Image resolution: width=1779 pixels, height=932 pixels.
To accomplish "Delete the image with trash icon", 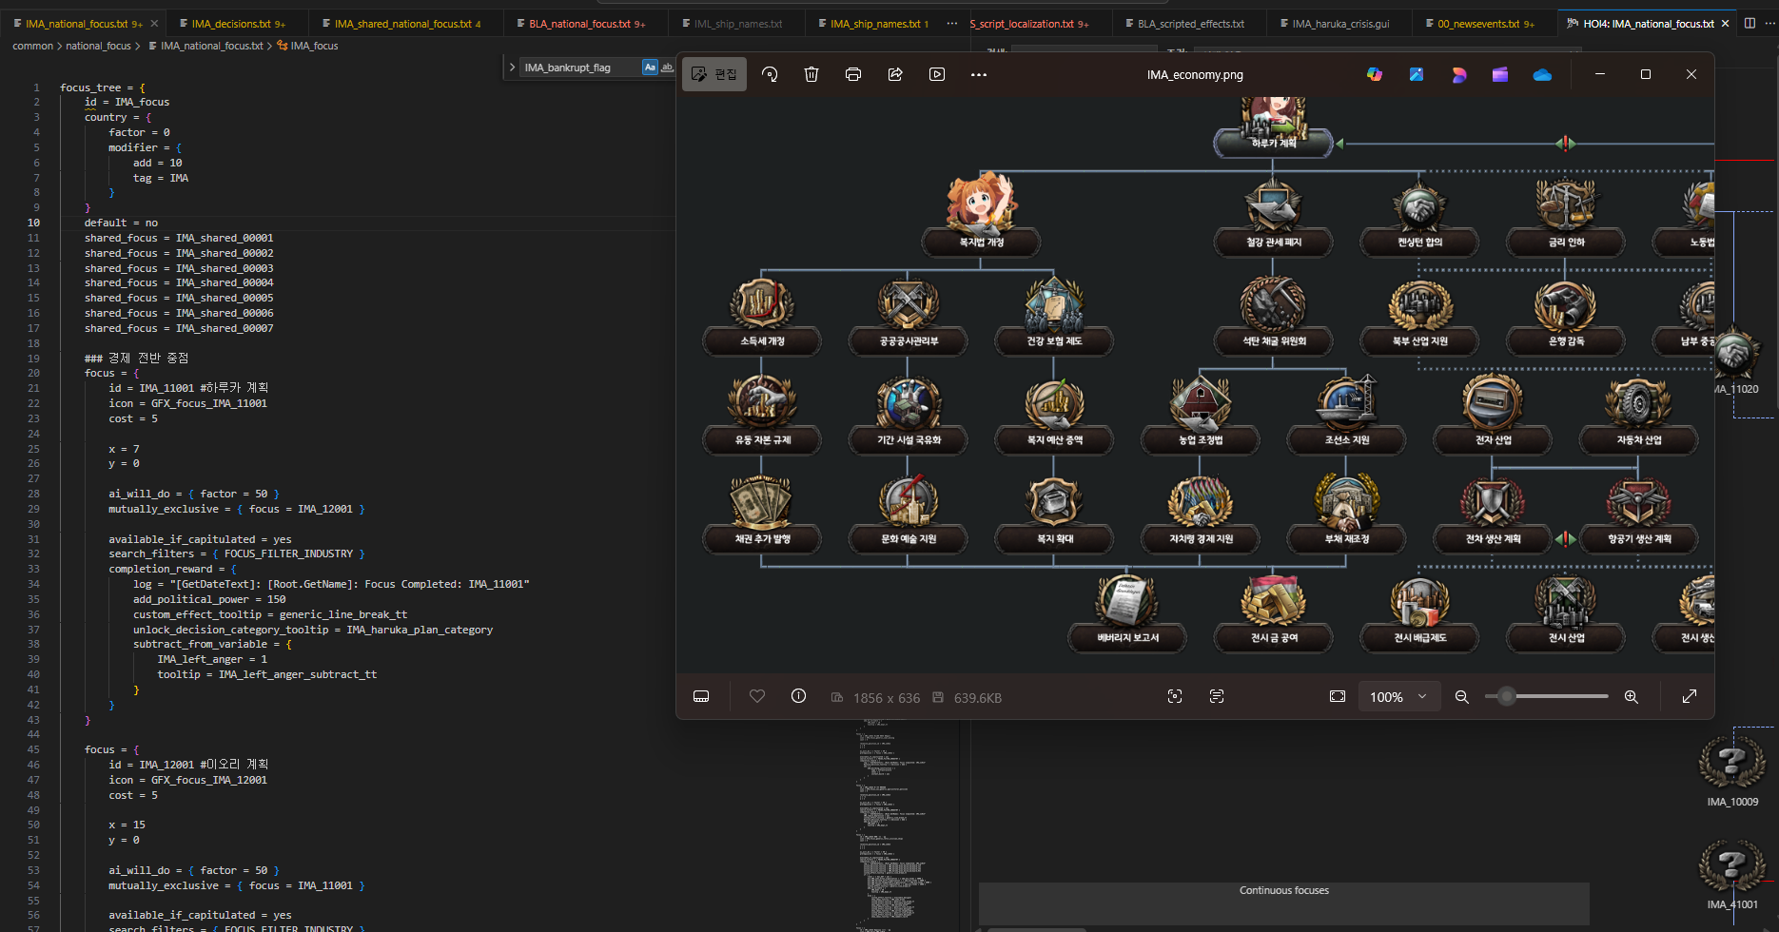I will click(x=811, y=74).
